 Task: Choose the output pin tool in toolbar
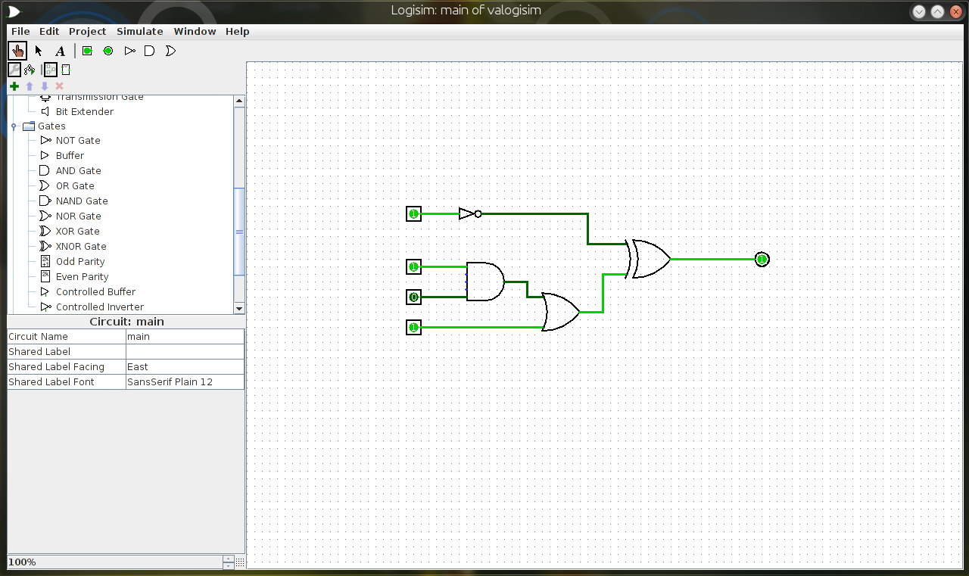(108, 51)
